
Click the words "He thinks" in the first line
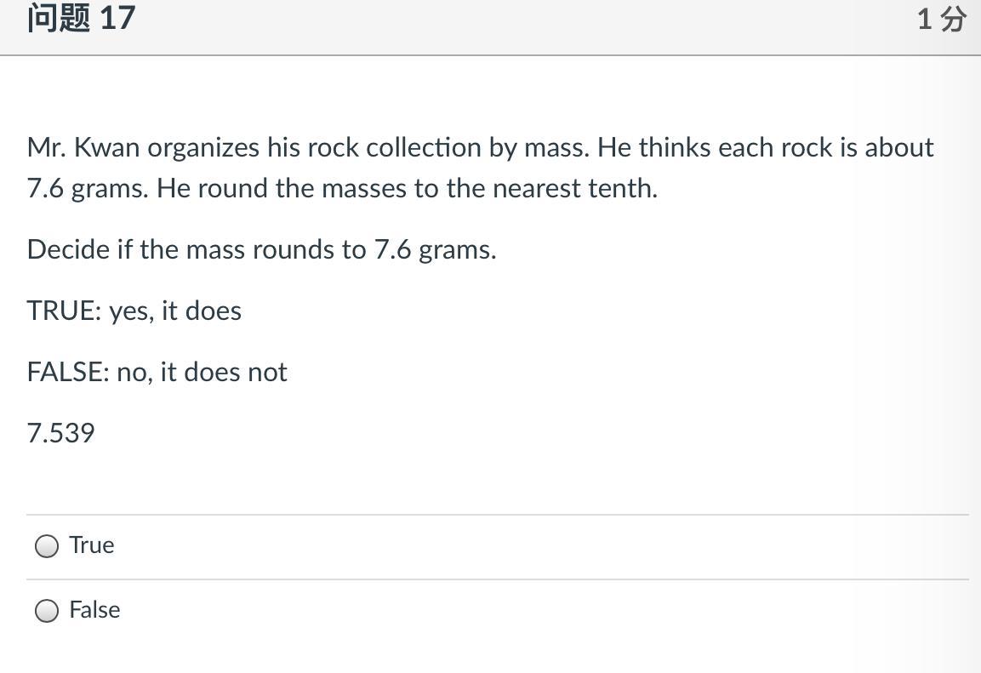[x=654, y=147]
